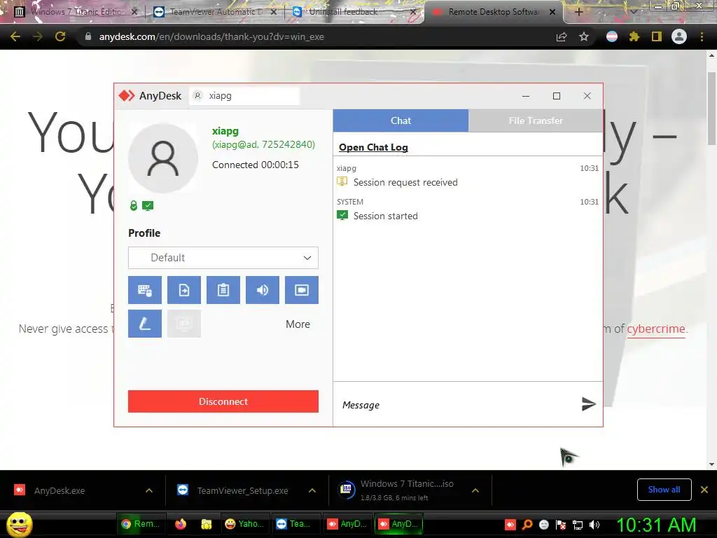Screen dimensions: 717x538
Task: Toggle screen recording permission icon
Action: 302,290
